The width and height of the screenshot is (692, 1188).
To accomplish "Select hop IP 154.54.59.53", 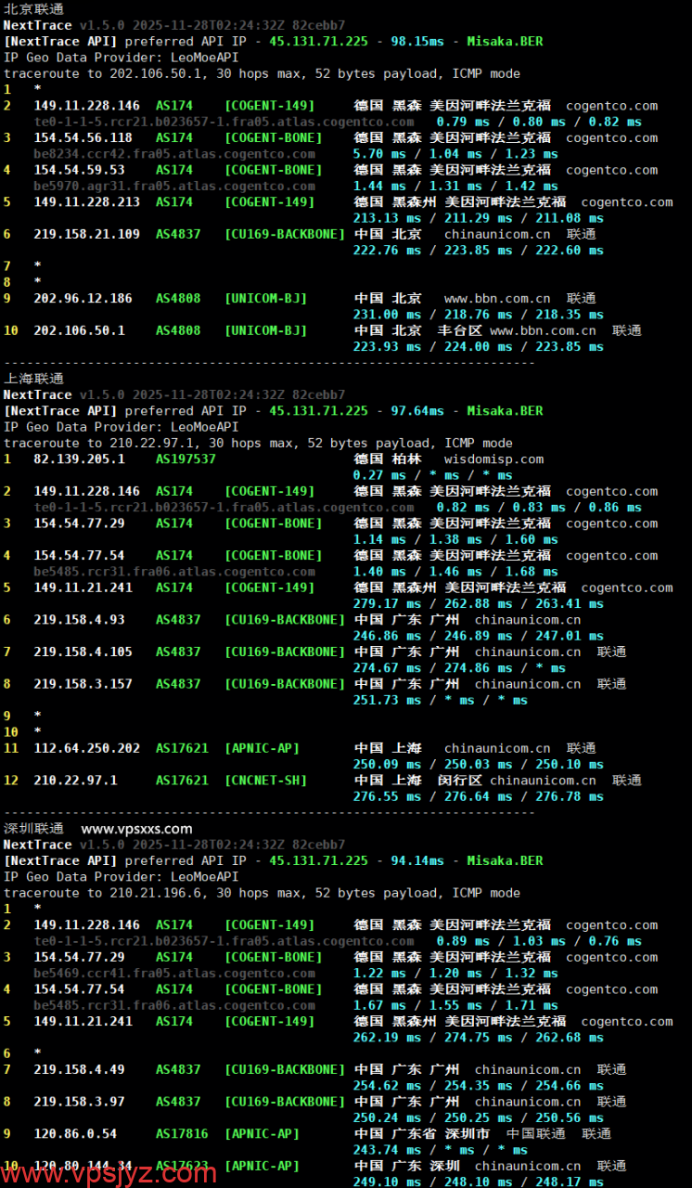I will point(80,170).
